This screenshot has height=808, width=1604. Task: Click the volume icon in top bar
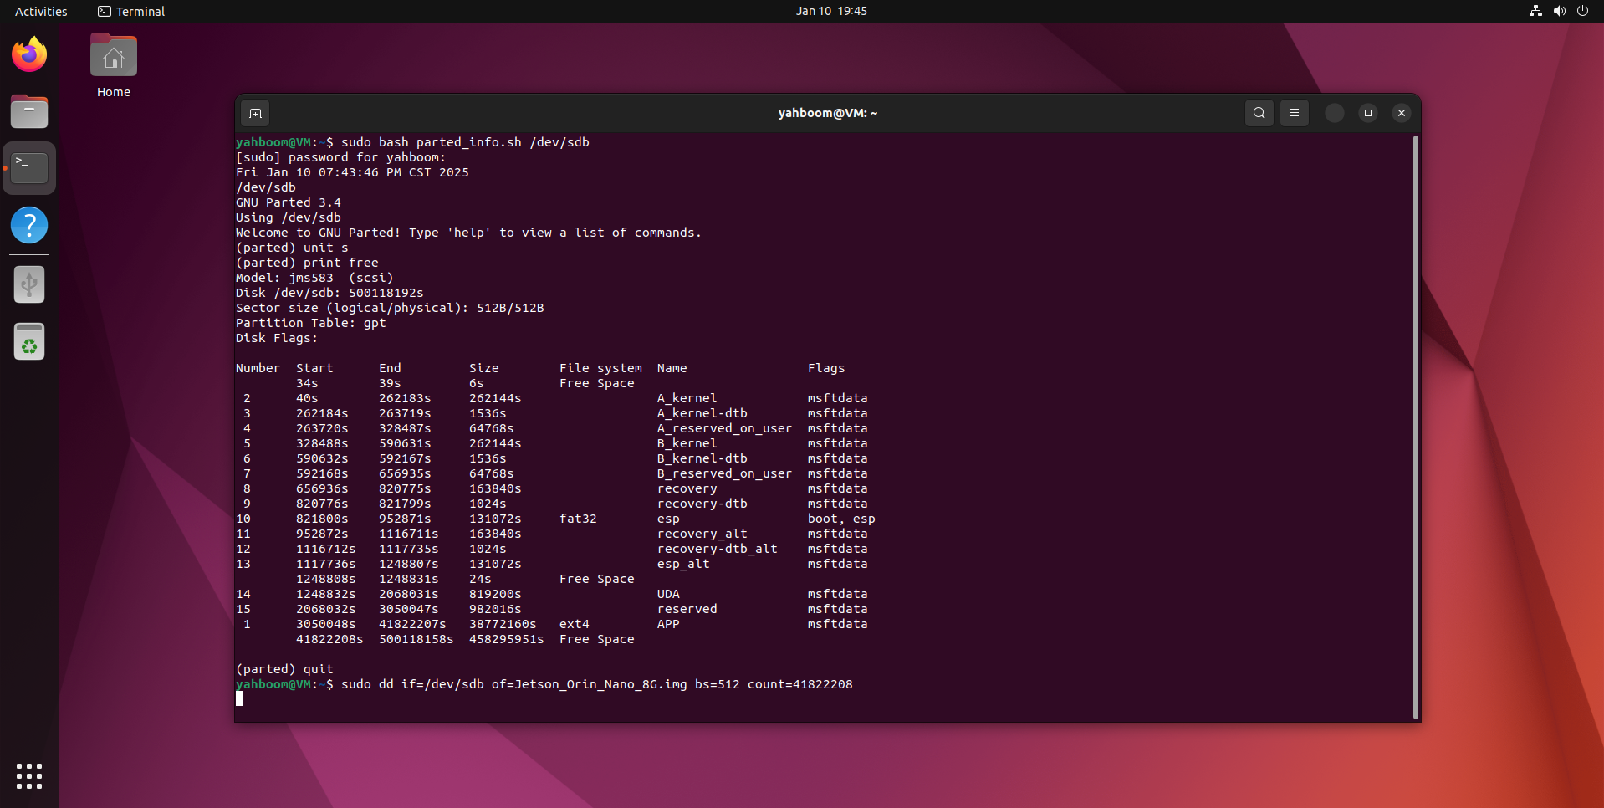(x=1559, y=11)
